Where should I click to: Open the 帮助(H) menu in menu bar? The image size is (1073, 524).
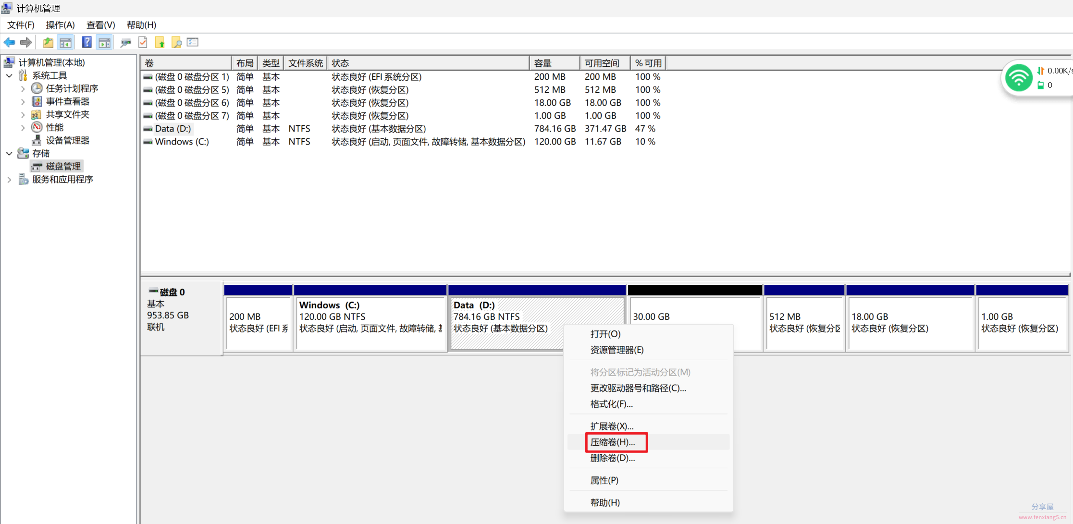coord(141,25)
